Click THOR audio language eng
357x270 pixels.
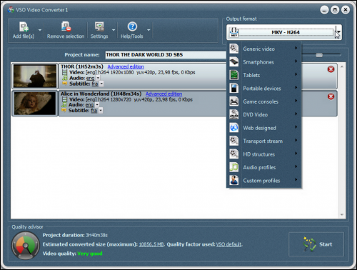tap(90, 78)
